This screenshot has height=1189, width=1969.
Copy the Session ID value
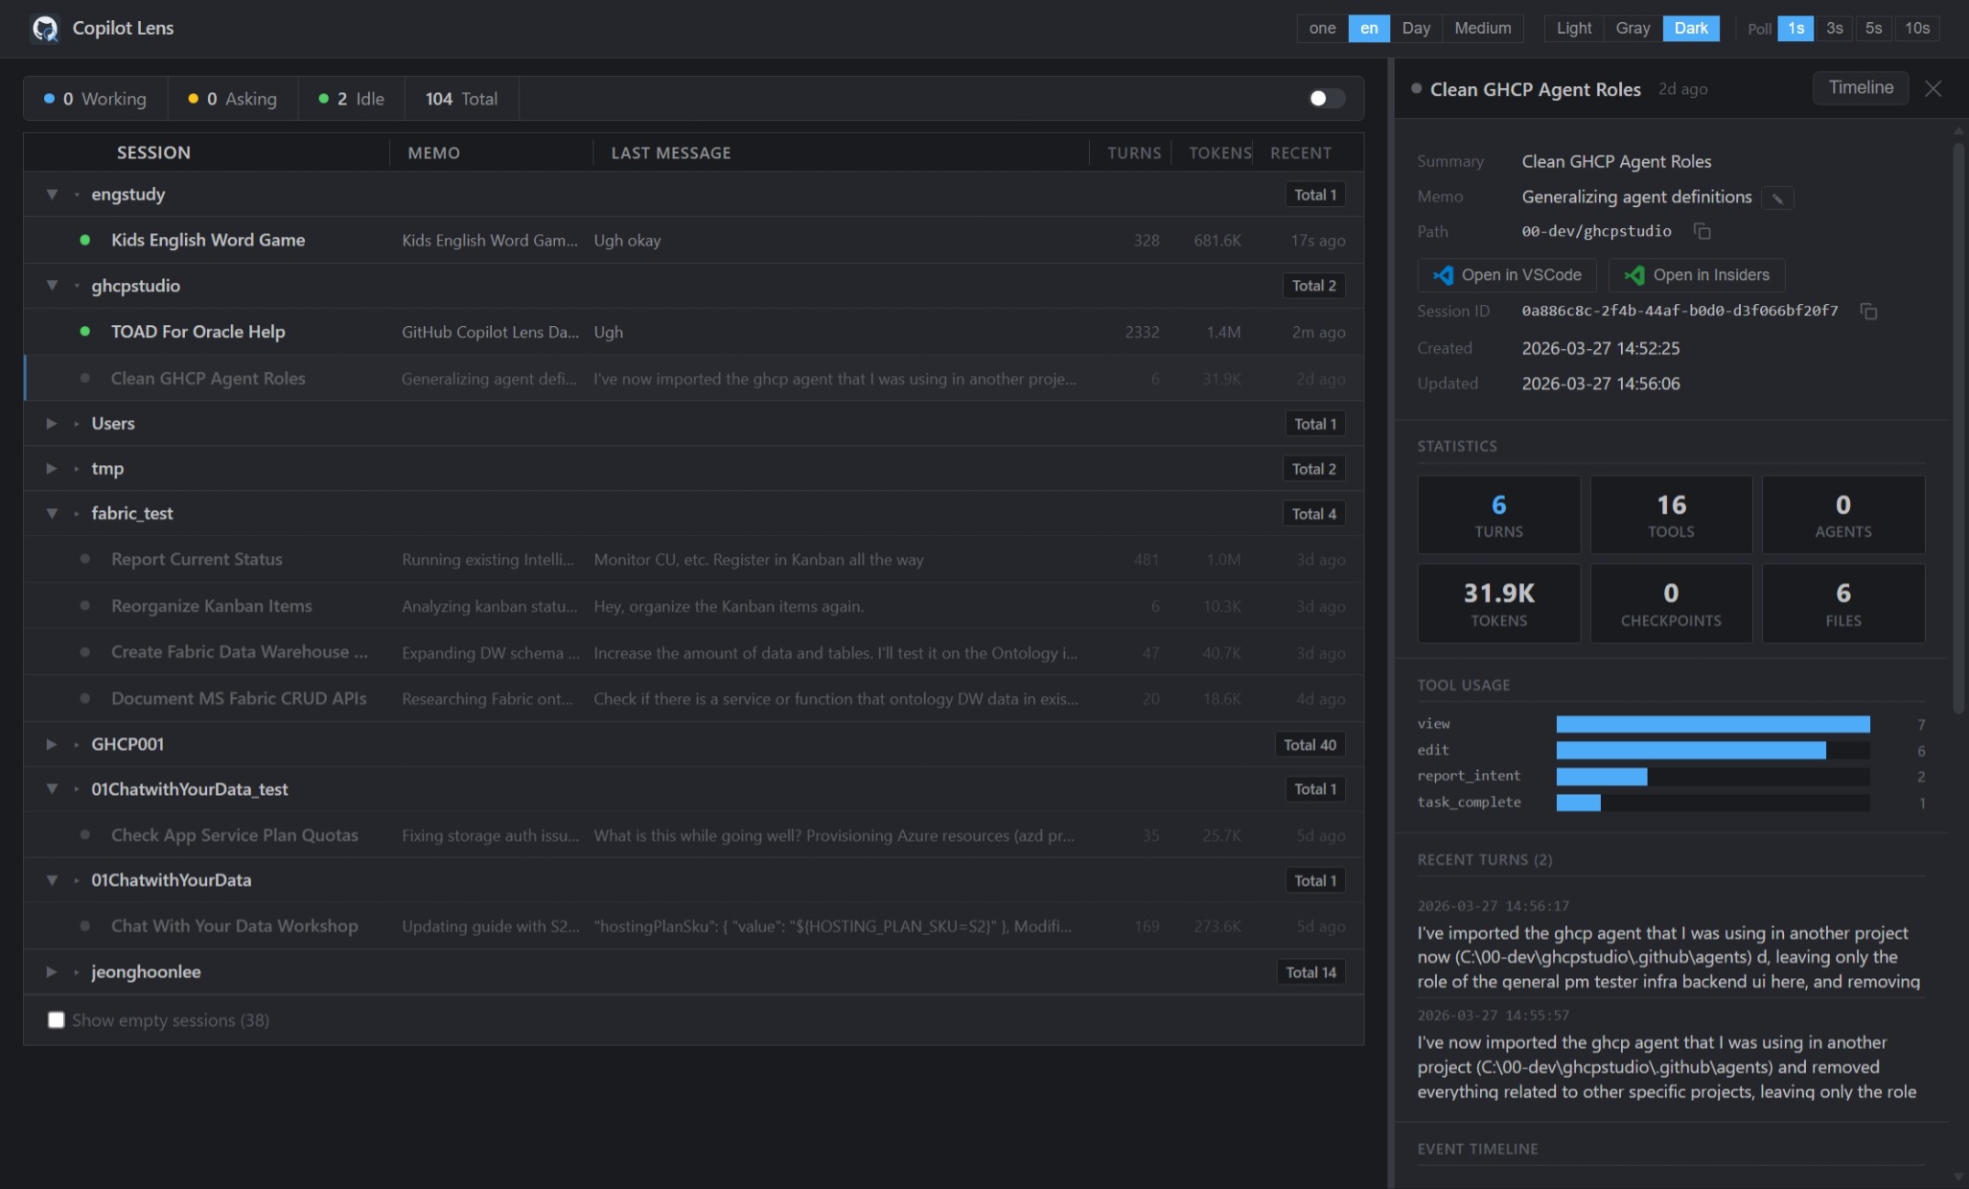pyautogui.click(x=1867, y=312)
